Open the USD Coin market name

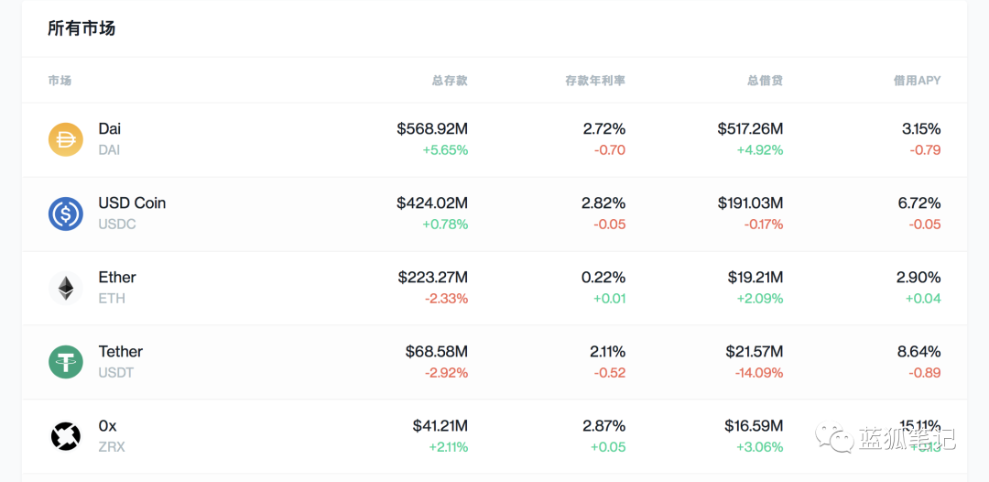point(132,203)
